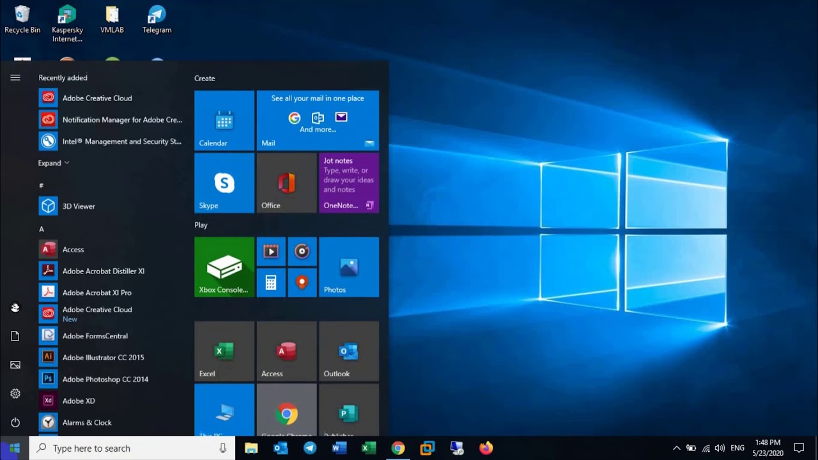Viewport: 818px width, 460px height.
Task: Open Documents from Start sidebar
Action: click(15, 336)
